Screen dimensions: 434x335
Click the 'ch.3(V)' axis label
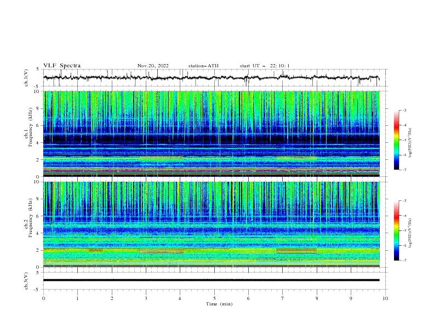click(x=26, y=281)
